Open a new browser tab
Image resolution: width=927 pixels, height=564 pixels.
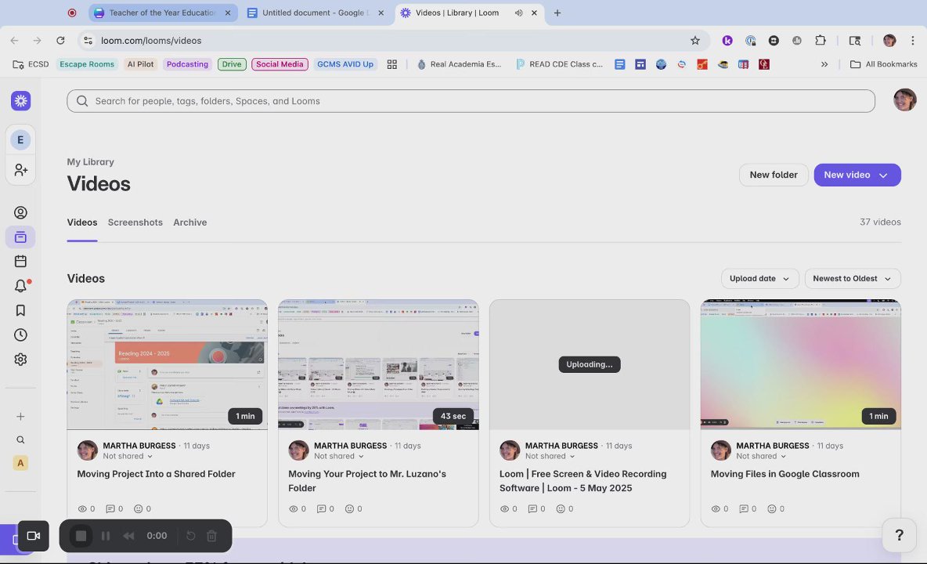click(x=557, y=13)
